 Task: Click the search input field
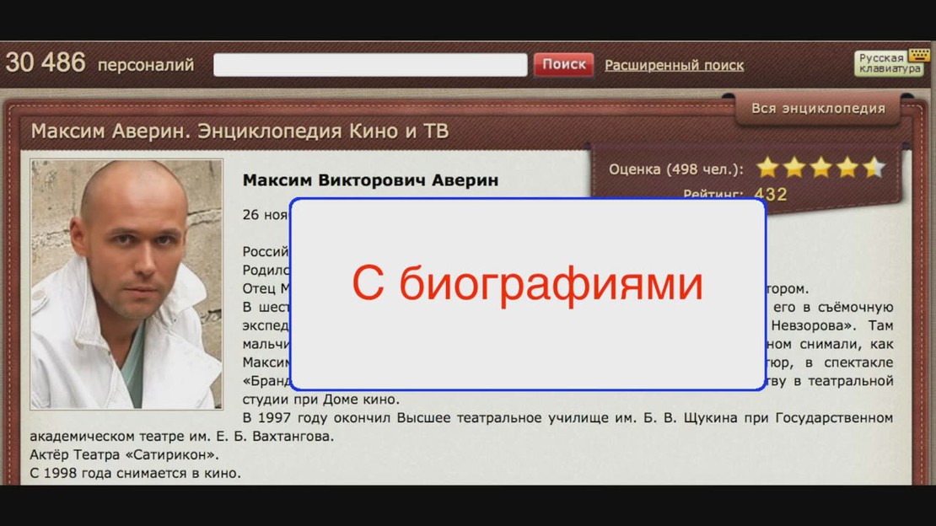tap(370, 65)
